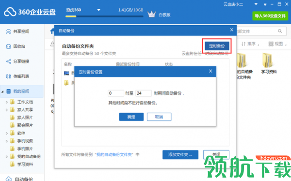Click the 名称 column header
Screen dimensions: 291x181
pos(68,64)
